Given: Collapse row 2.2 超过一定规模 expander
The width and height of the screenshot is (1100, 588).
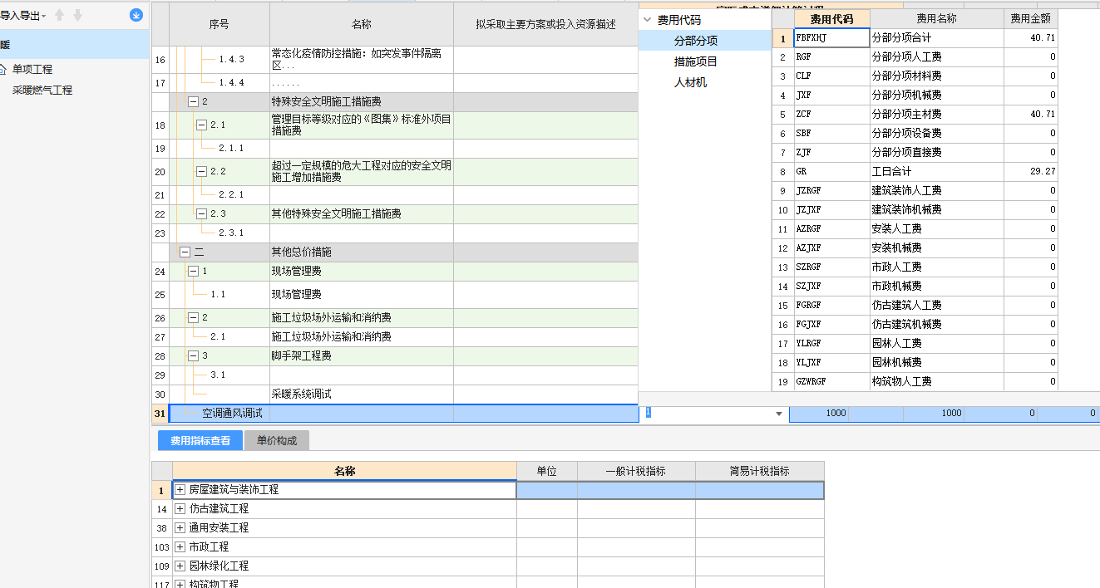Looking at the screenshot, I should click(x=202, y=171).
